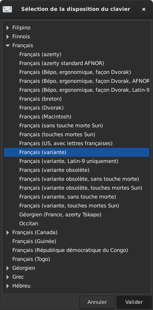
Task: Select Géorgien (France, azerty Tskapo)
Action: (x=76, y=214)
